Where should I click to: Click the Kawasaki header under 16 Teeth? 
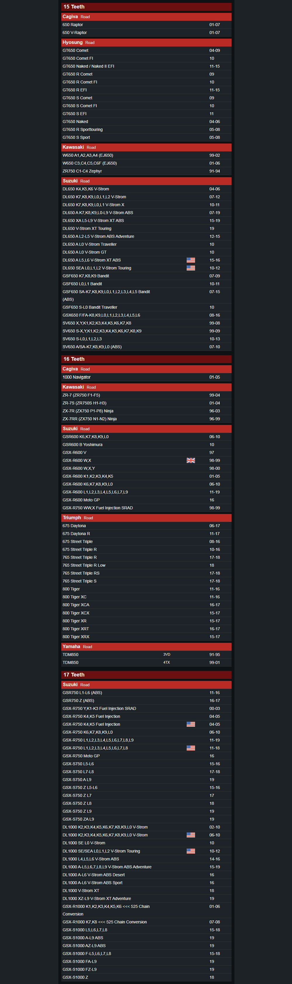[146, 387]
